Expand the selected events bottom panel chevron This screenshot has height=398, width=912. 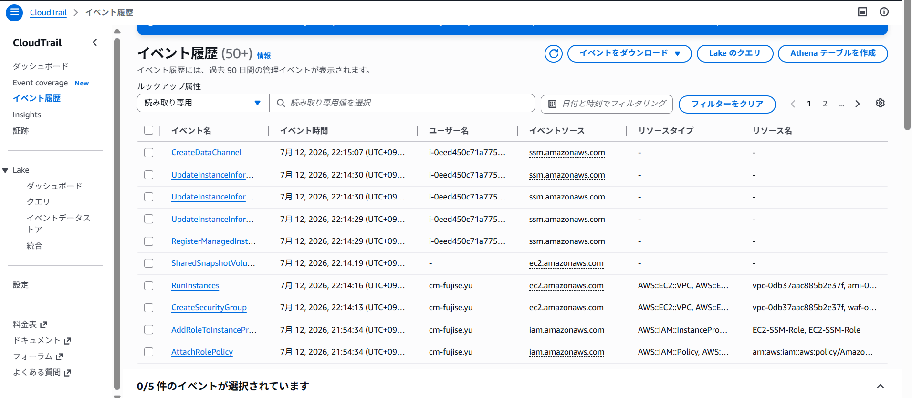coord(881,386)
